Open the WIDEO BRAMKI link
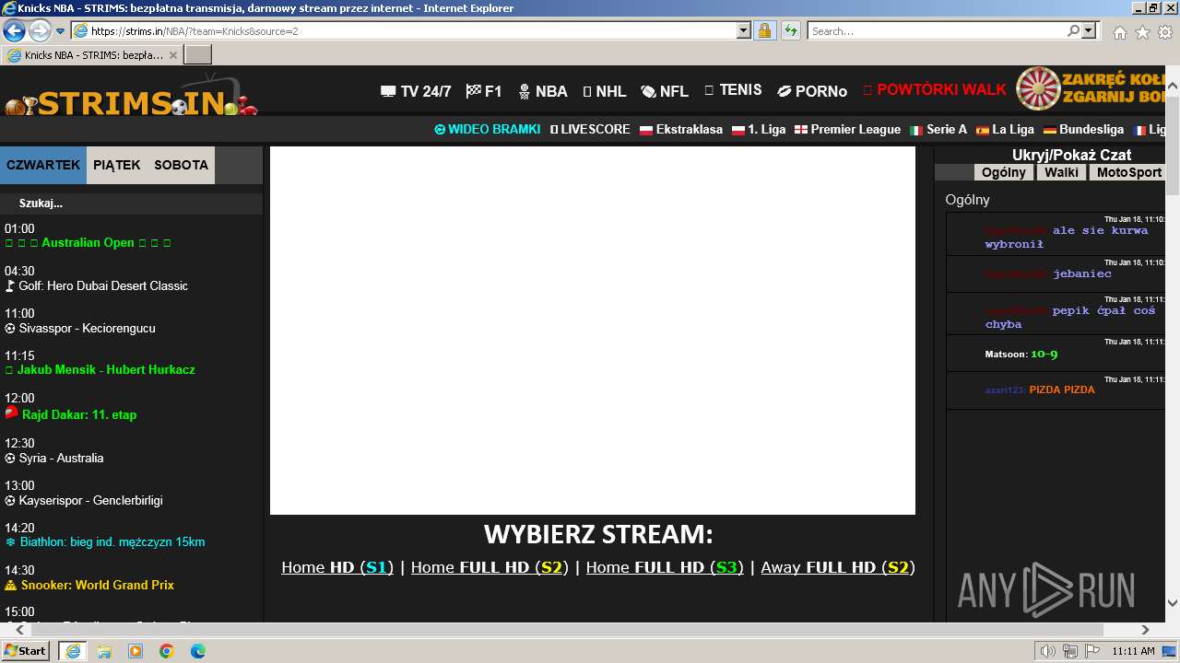 [x=487, y=130]
